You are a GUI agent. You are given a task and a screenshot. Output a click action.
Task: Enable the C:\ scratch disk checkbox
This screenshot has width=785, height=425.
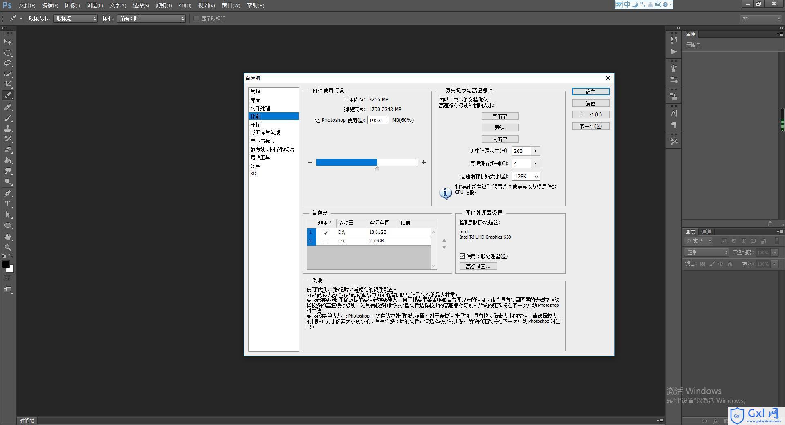325,241
